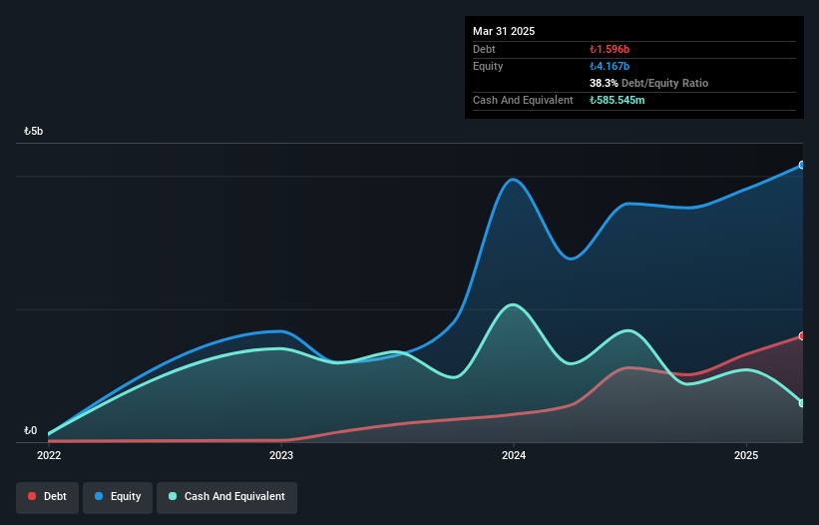
Task: Click the equity peak at 2024
Action: click(x=514, y=180)
